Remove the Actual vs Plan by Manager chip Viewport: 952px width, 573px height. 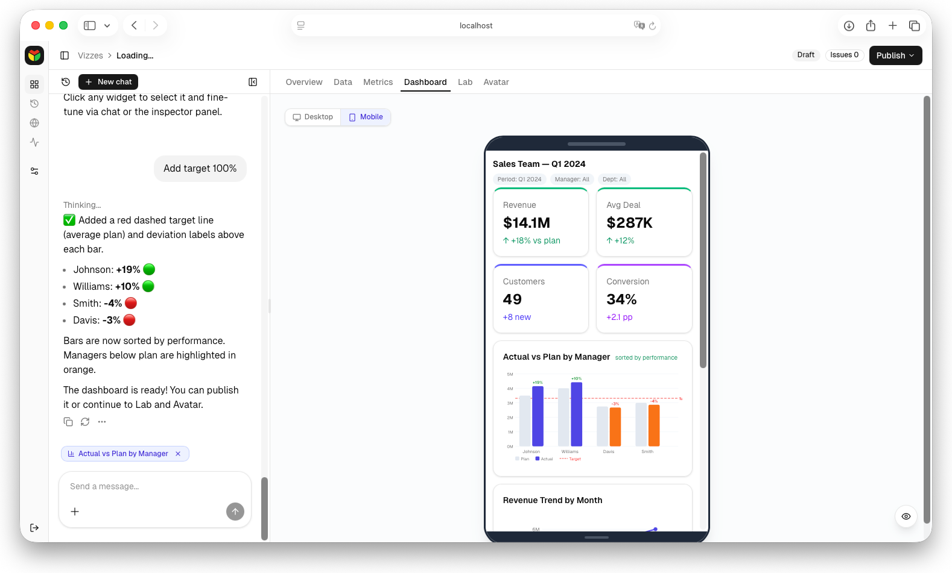[178, 454]
